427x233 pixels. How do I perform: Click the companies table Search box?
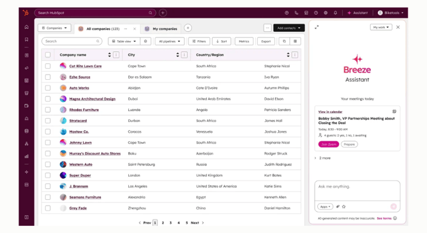[72, 41]
